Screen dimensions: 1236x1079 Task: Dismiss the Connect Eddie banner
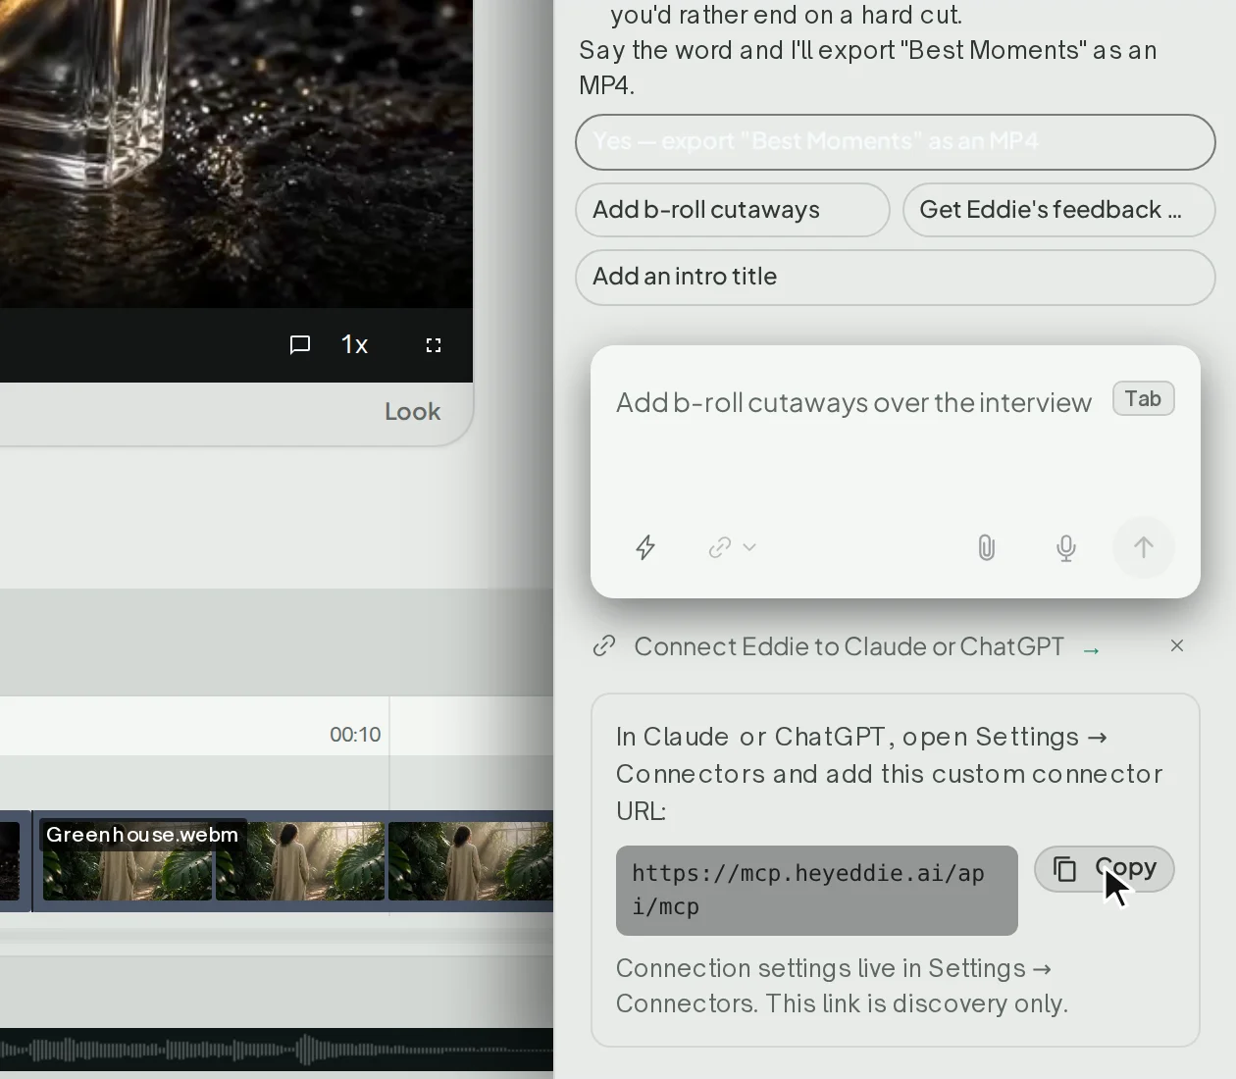[x=1177, y=645]
